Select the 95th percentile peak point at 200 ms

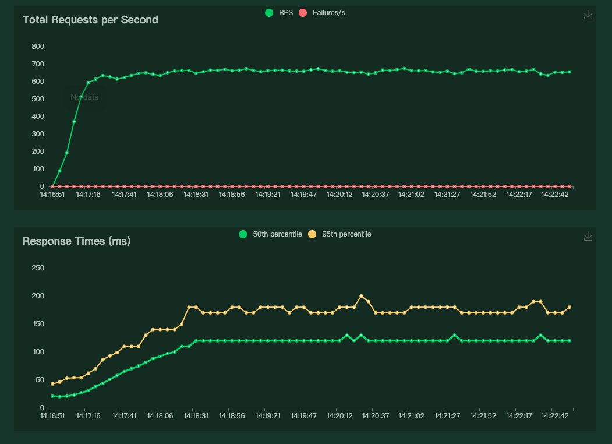pyautogui.click(x=361, y=296)
